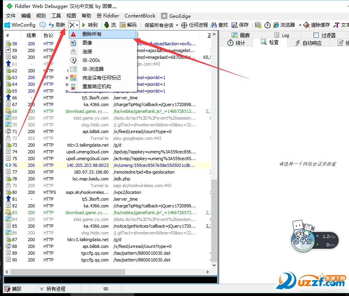Open the ContentBlock menu
This screenshot has height=296, width=349.
click(x=140, y=16)
